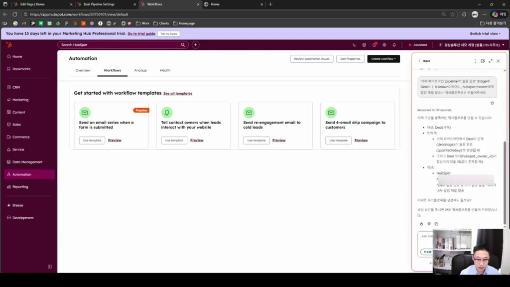Viewport: 510px width, 287px height.
Task: Switch to the Deal Pipeline Settings browser tab
Action: tap(106, 4)
